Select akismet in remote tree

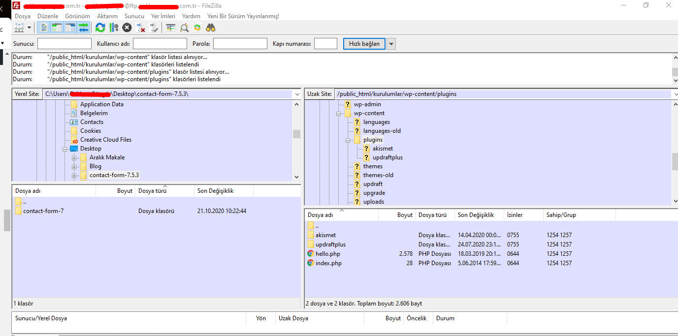pos(383,149)
